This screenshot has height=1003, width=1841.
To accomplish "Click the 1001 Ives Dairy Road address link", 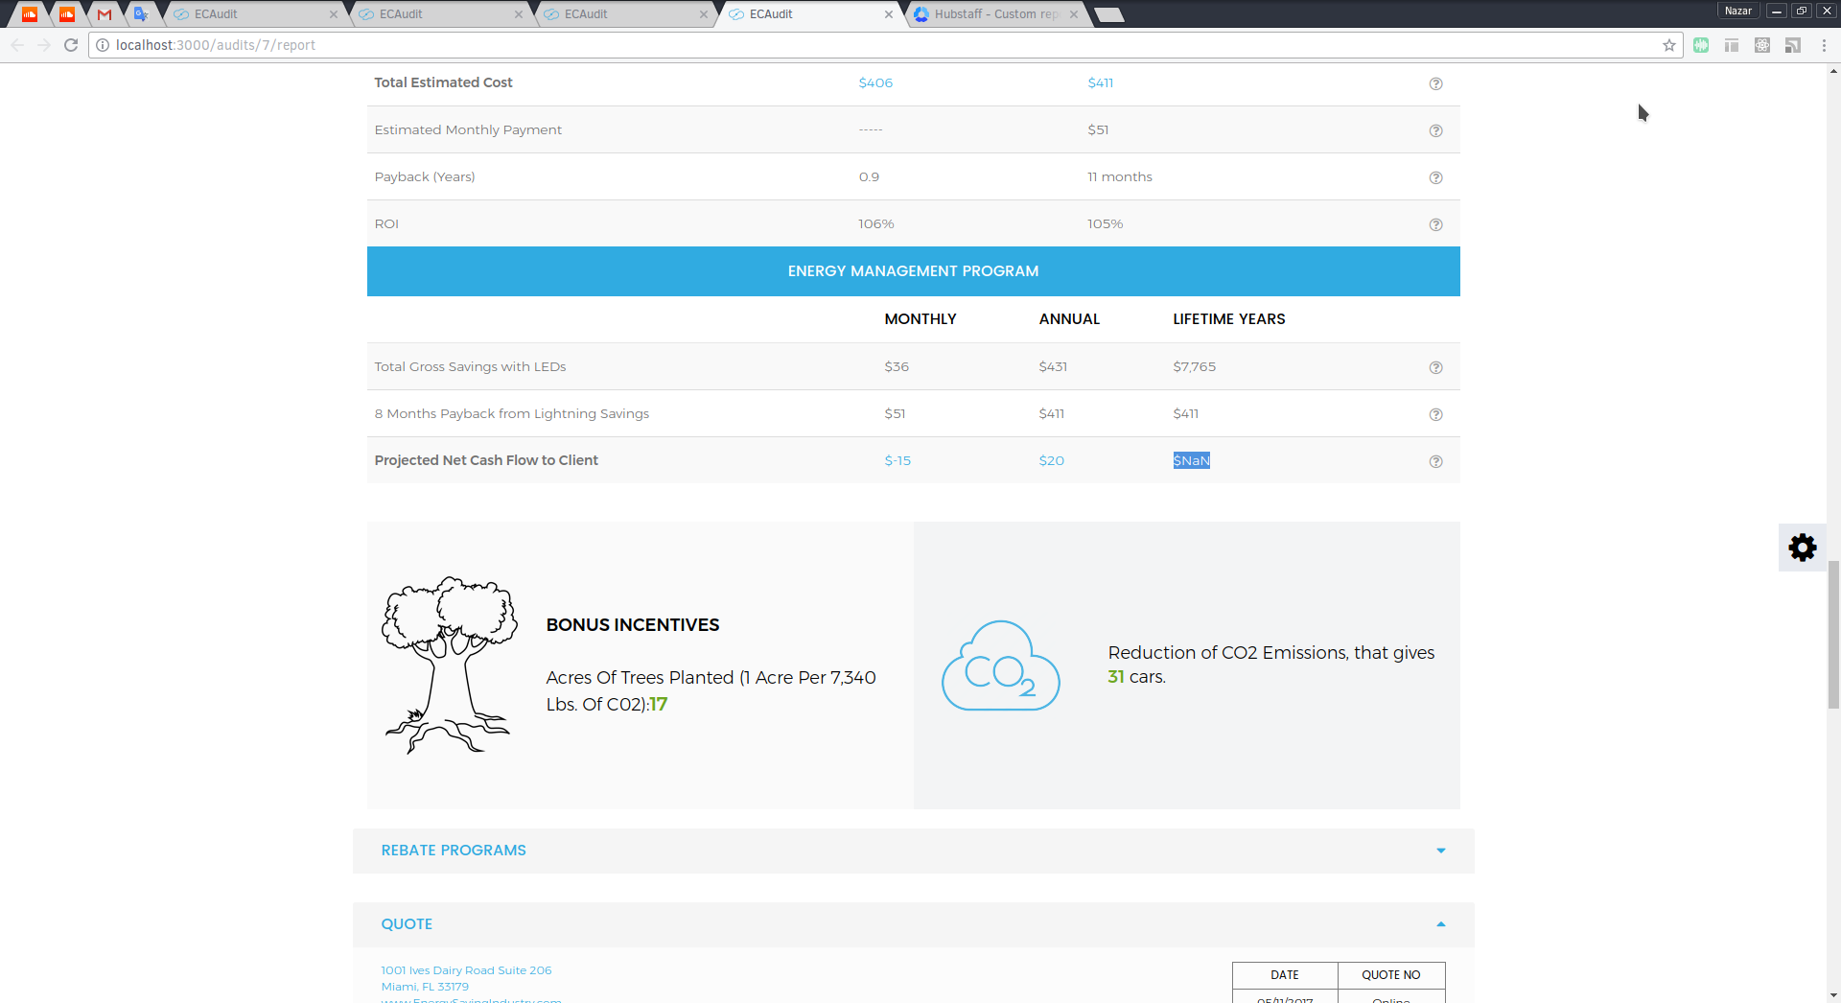I will [466, 970].
